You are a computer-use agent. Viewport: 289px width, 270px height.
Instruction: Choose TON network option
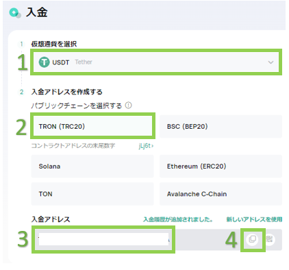click(92, 194)
